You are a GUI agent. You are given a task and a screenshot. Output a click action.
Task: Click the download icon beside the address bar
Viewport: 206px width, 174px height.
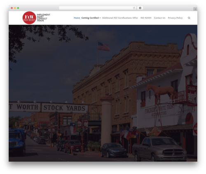click(x=140, y=8)
